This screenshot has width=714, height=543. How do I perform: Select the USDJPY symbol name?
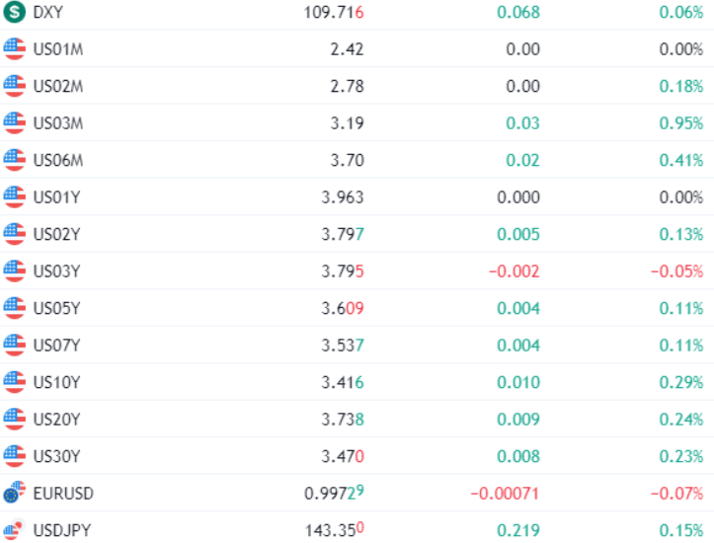point(62,531)
